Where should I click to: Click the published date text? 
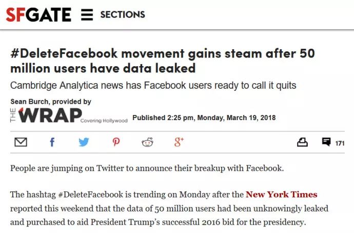coord(204,118)
